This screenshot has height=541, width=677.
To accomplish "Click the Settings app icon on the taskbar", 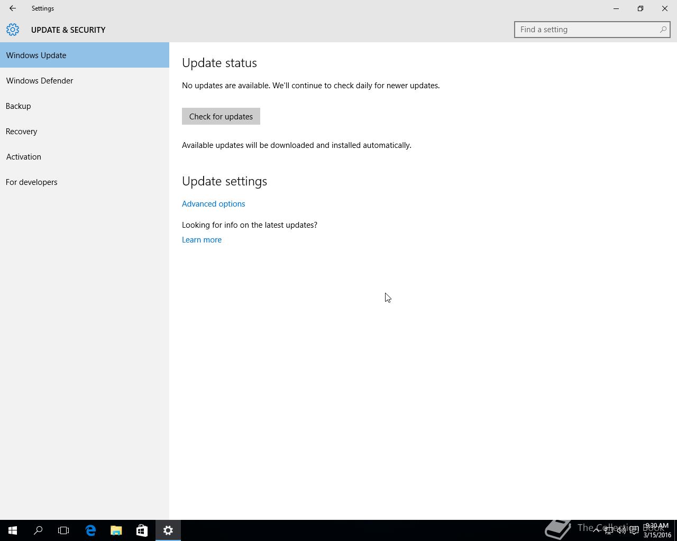I will point(168,530).
